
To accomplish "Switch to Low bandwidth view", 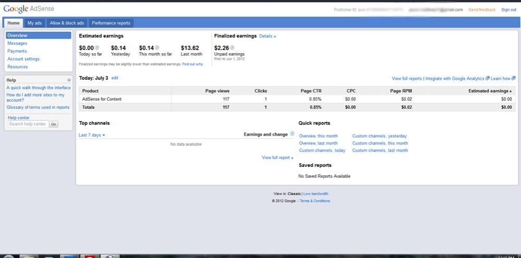I will click(x=316, y=193).
